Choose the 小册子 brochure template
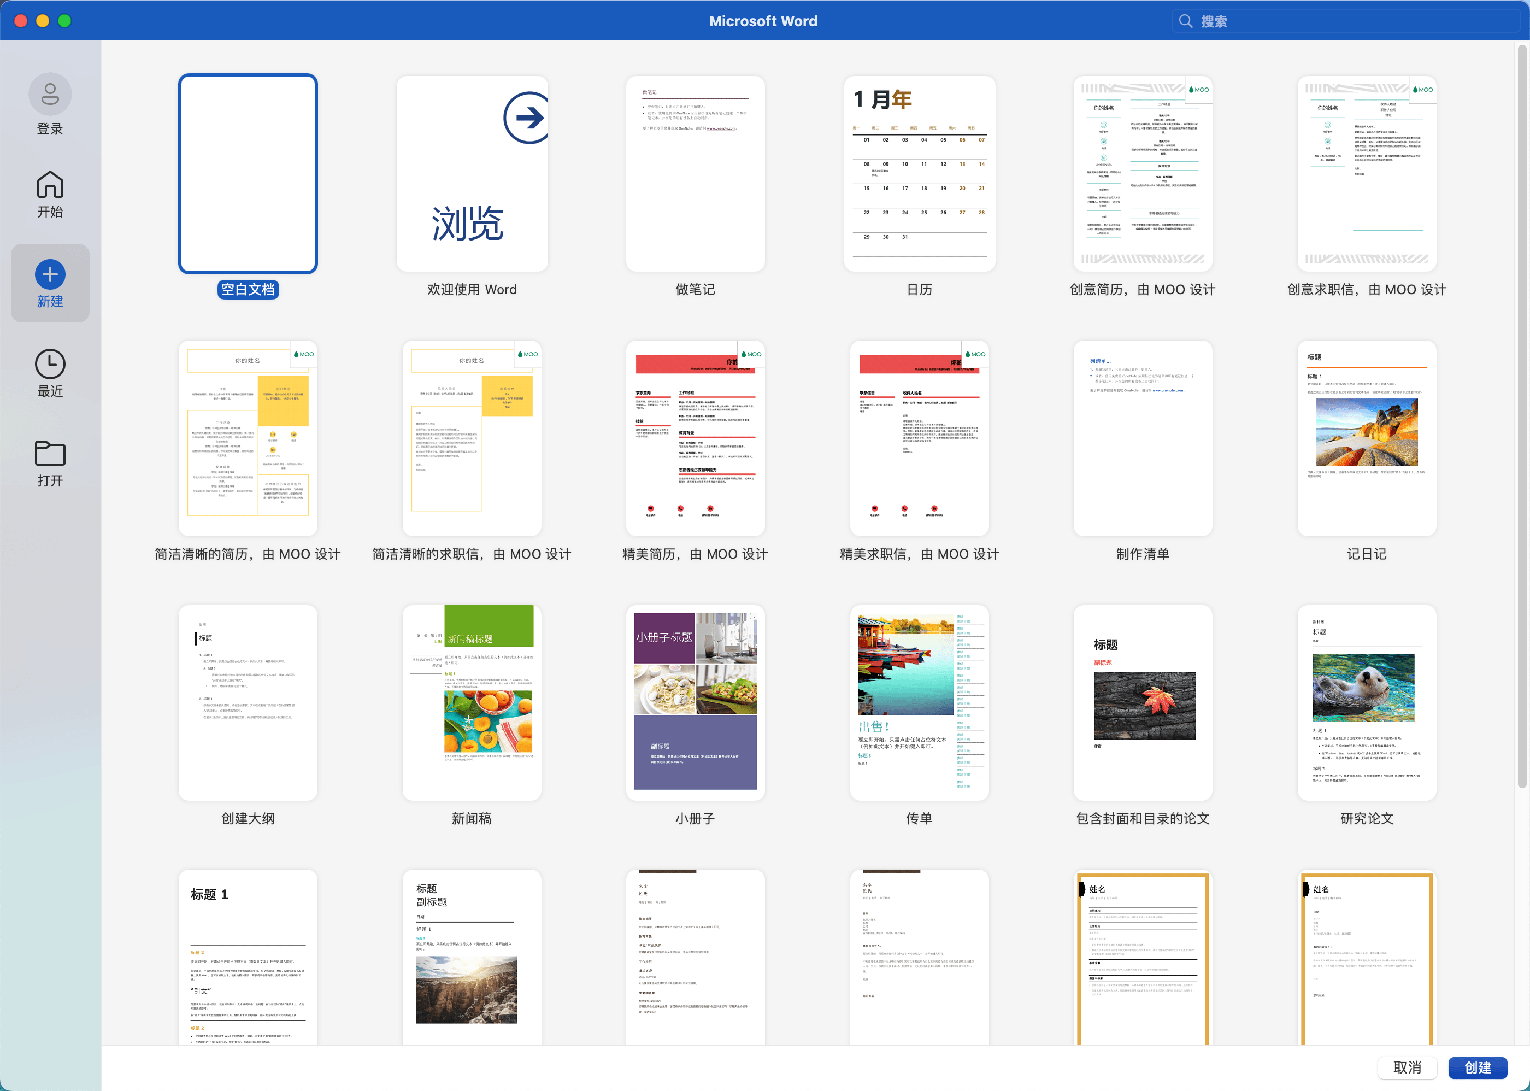The height and width of the screenshot is (1091, 1530). pyautogui.click(x=695, y=703)
